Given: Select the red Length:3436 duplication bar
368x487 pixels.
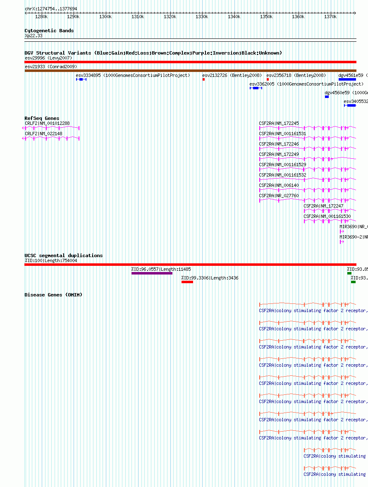Looking at the screenshot, I should [187, 282].
